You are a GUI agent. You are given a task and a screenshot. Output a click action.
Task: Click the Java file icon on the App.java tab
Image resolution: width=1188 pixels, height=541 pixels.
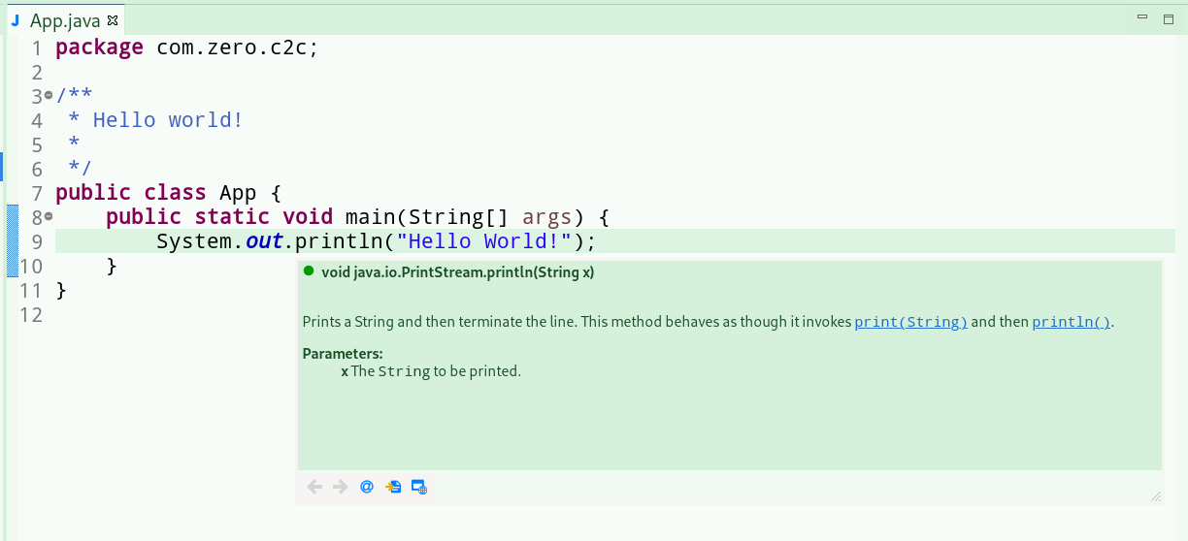pos(16,20)
